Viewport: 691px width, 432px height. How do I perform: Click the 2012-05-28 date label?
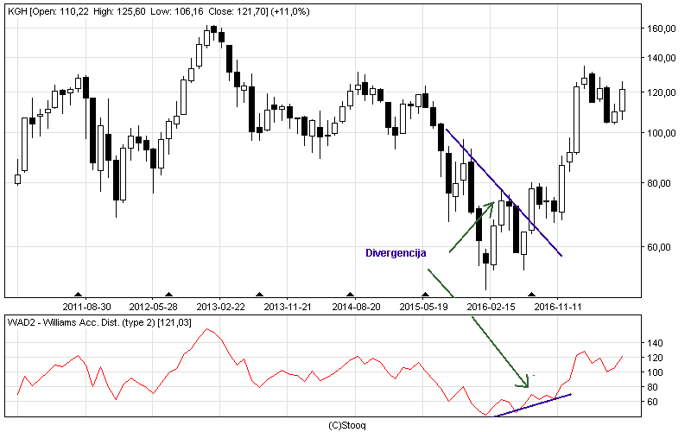153,307
